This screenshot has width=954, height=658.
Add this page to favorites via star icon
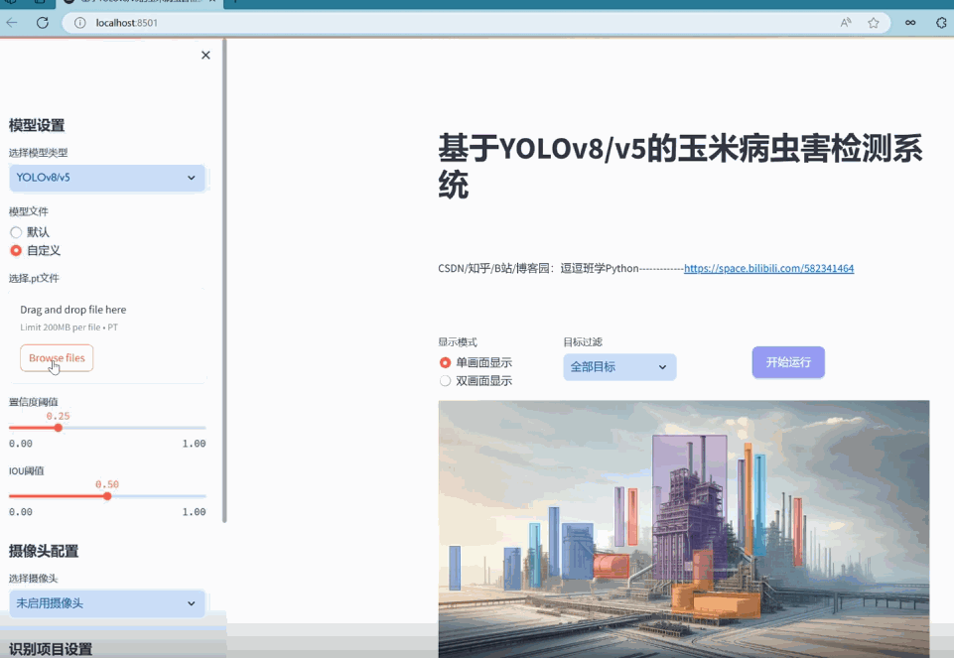pos(873,22)
